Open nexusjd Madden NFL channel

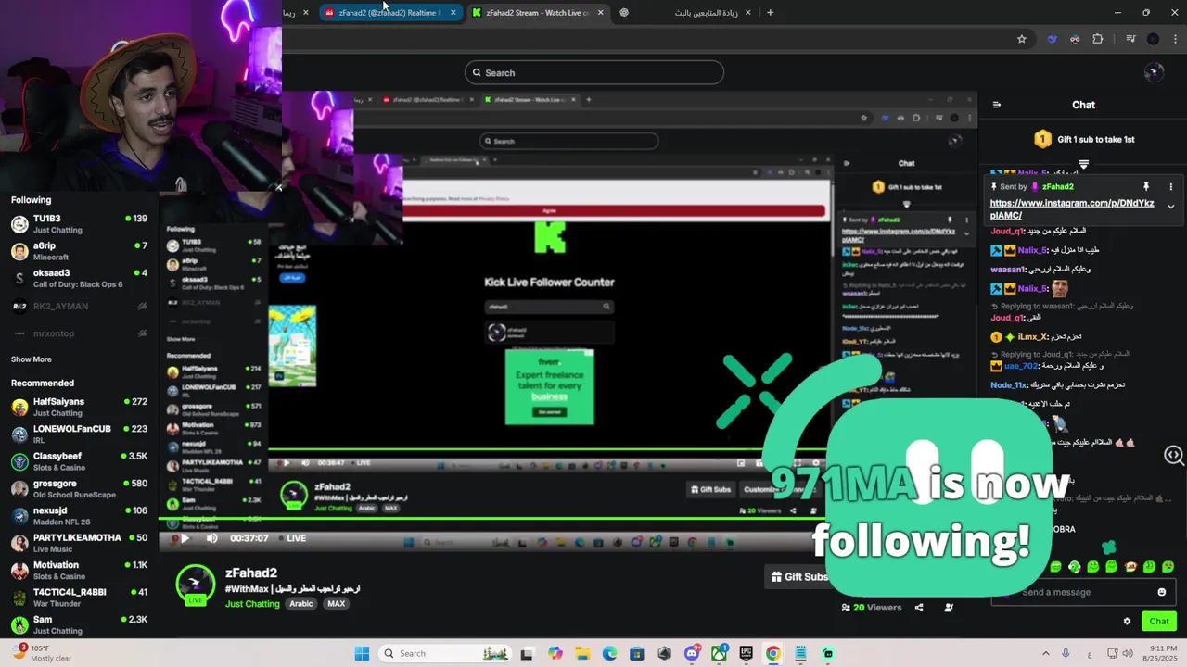click(79, 516)
